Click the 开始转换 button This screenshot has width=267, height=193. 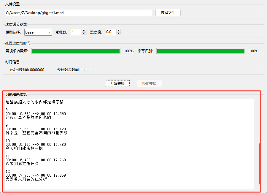click(117, 83)
